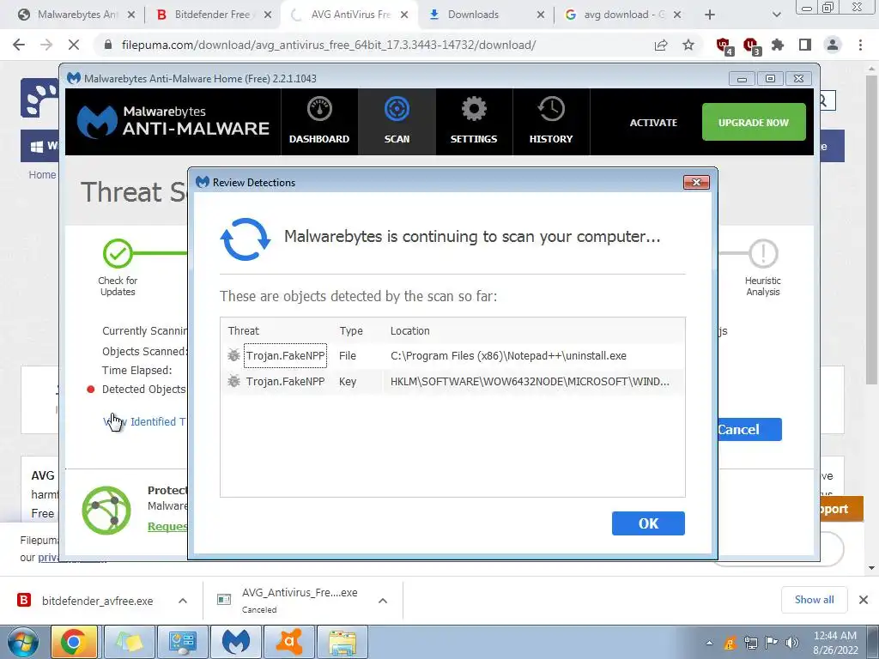Viewport: 879px width, 659px height.
Task: Go forward to the next page
Action: 46,45
